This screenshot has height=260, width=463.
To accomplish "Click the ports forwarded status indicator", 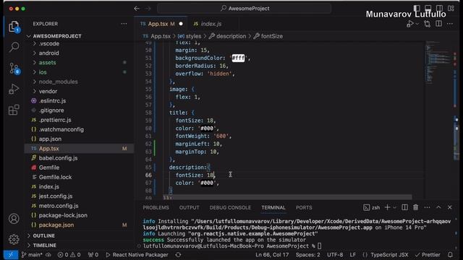I will (x=93, y=255).
